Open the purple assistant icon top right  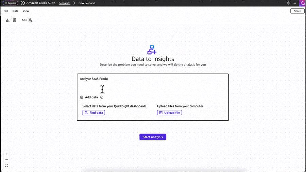click(302, 3)
